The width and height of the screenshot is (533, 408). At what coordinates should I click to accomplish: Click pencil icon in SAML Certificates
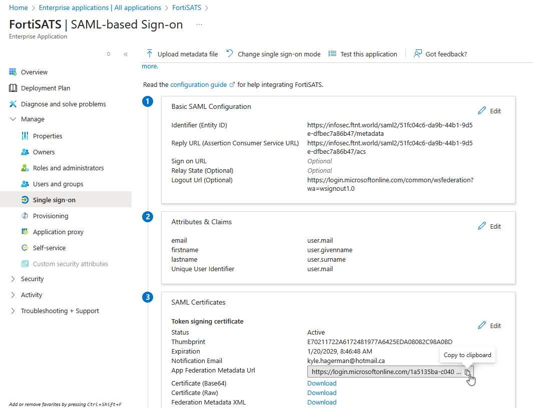coord(481,325)
